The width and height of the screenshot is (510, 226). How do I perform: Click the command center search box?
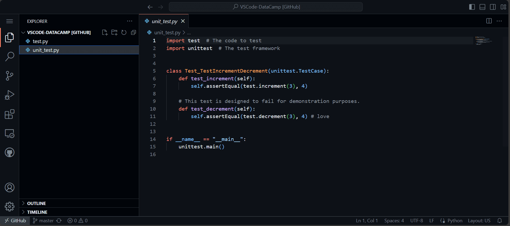tap(266, 7)
